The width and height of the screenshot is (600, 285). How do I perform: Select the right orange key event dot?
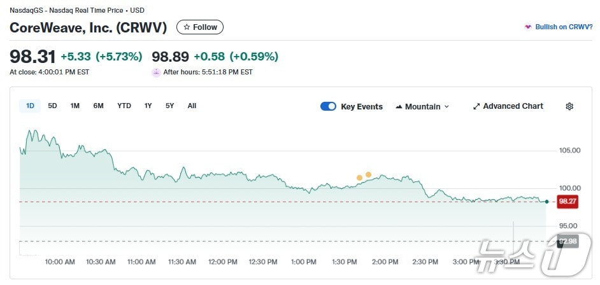tap(368, 174)
